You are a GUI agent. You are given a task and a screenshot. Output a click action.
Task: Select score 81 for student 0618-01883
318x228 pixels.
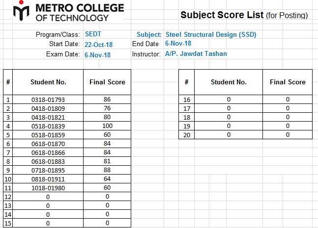click(107, 161)
